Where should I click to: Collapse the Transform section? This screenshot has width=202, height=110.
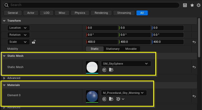click(4, 21)
